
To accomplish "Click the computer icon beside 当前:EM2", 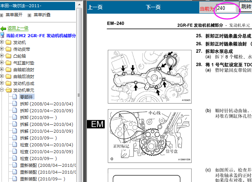I will (2, 35).
